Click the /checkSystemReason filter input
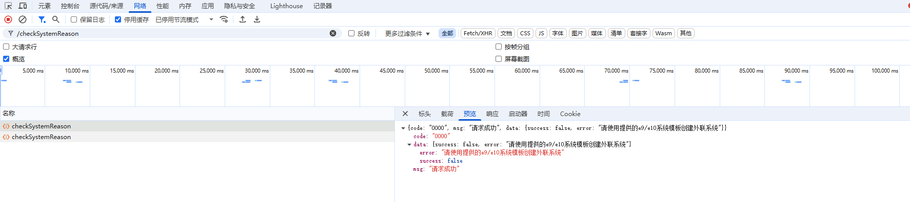The height and width of the screenshot is (202, 910). [172, 33]
